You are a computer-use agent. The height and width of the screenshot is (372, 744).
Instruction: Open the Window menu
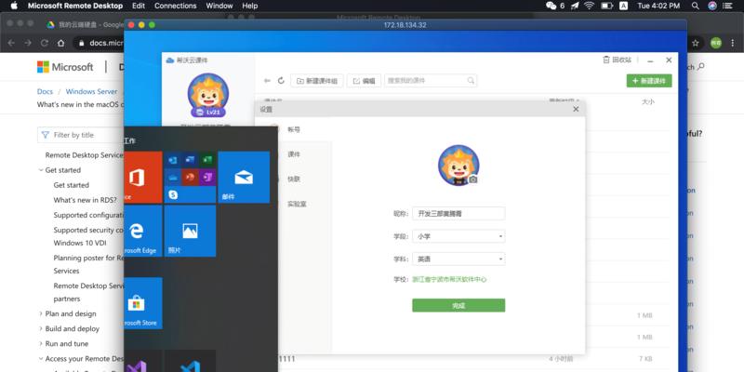219,6
